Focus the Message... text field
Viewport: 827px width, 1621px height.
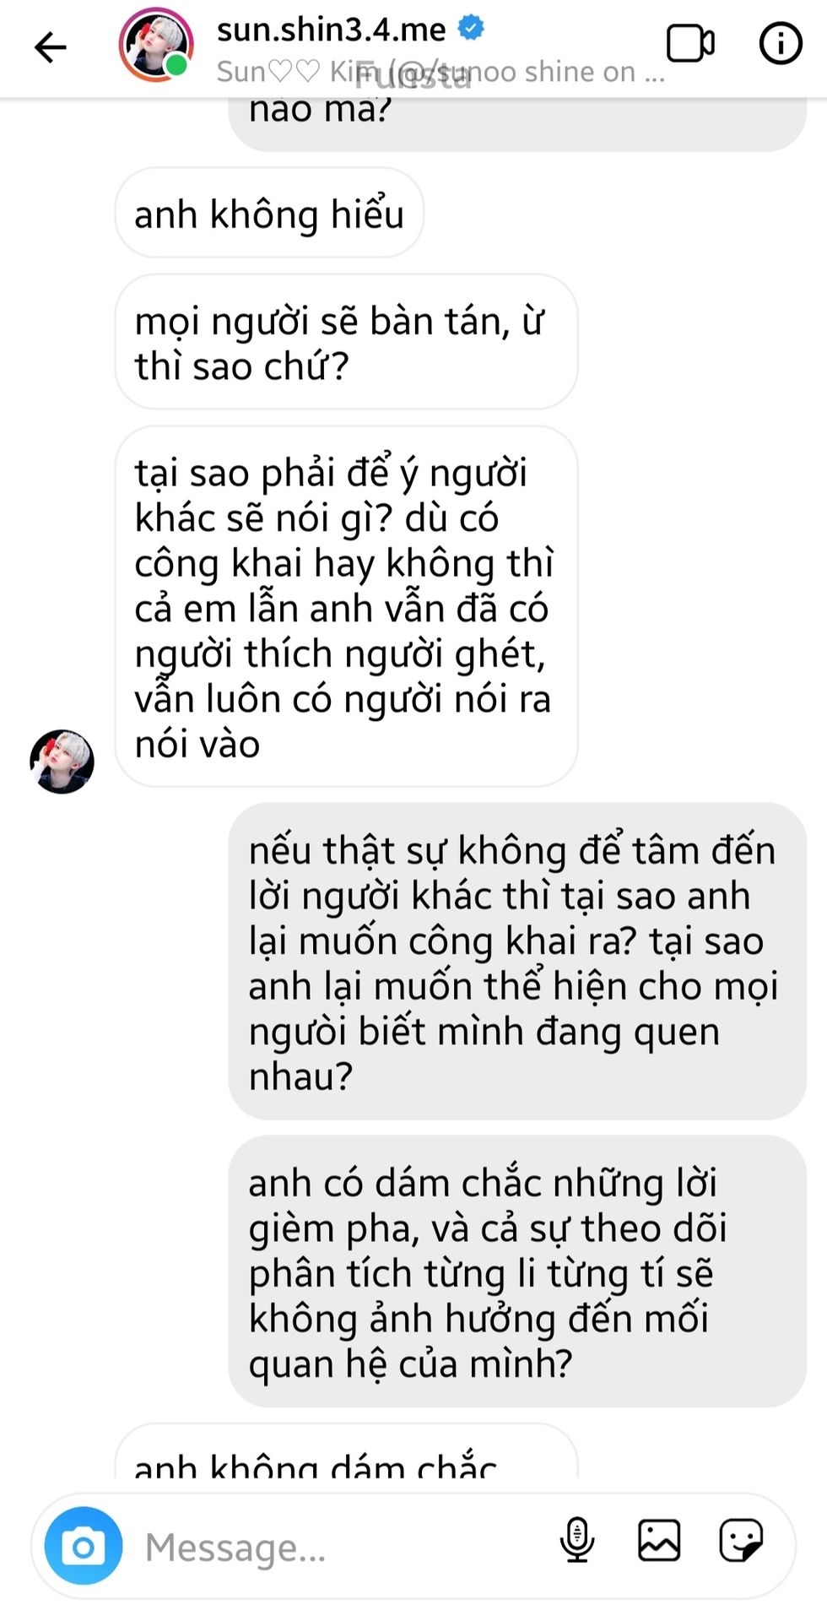point(338,1547)
